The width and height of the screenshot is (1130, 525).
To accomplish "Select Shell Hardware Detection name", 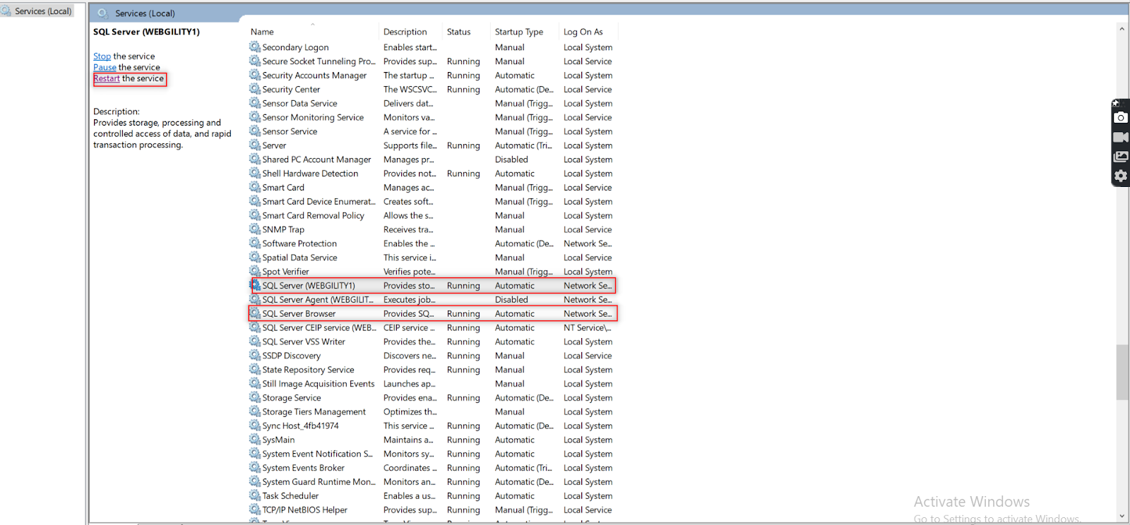I will (310, 174).
